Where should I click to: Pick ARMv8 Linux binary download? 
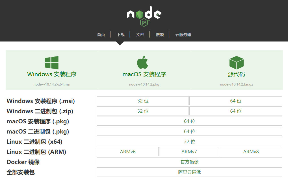(251, 152)
